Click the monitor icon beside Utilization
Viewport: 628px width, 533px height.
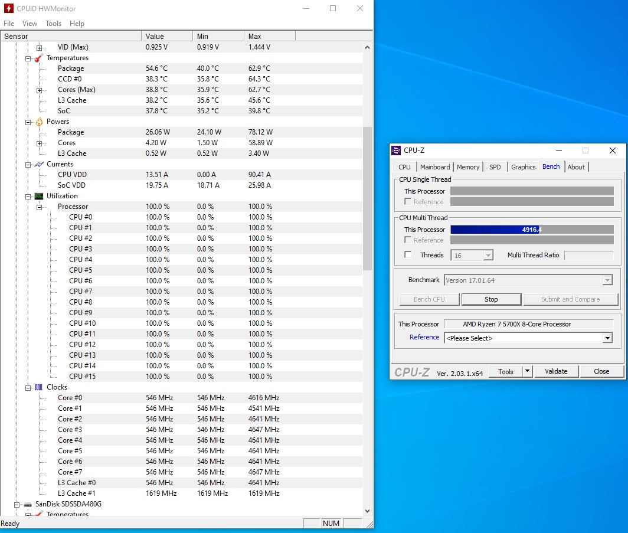click(39, 196)
